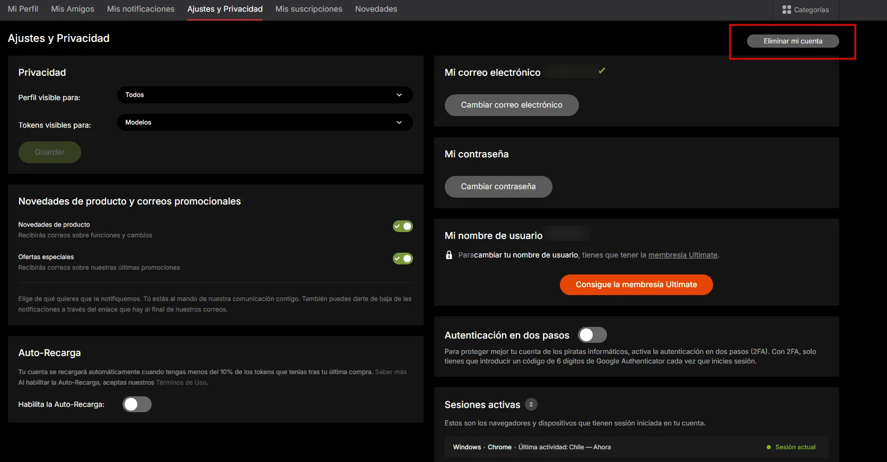The height and width of the screenshot is (462, 887).
Task: Click the Mi nombre de usuario heading
Action: click(494, 236)
